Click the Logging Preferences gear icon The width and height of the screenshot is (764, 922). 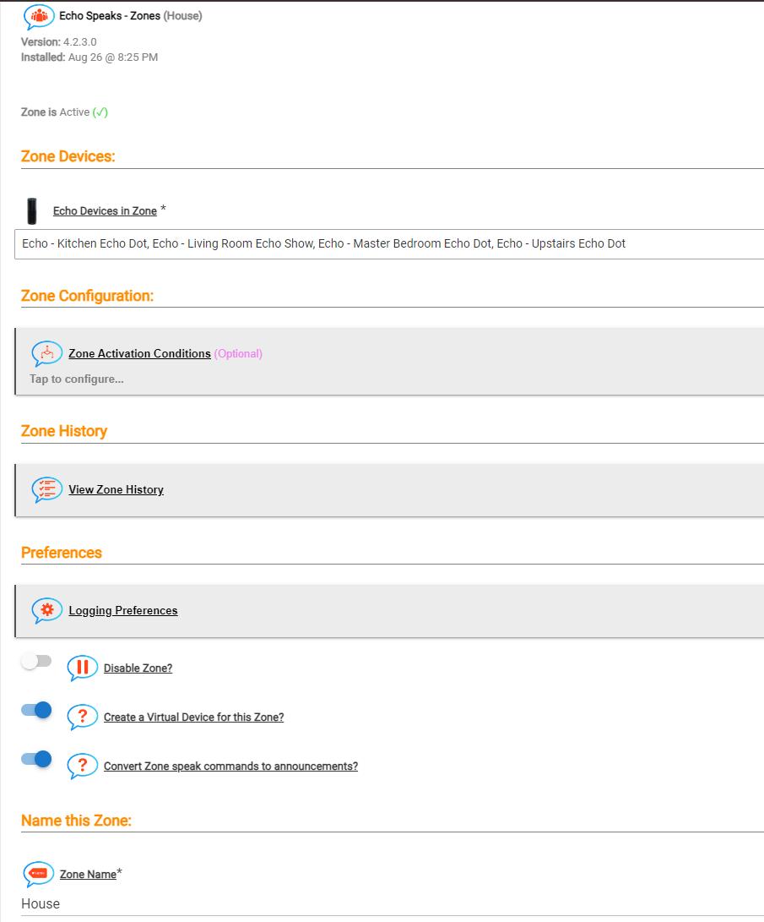pyautogui.click(x=47, y=611)
